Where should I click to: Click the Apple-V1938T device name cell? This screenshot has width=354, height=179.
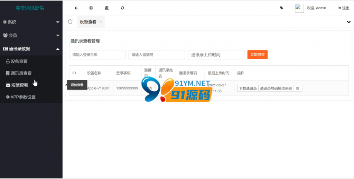click(99, 88)
